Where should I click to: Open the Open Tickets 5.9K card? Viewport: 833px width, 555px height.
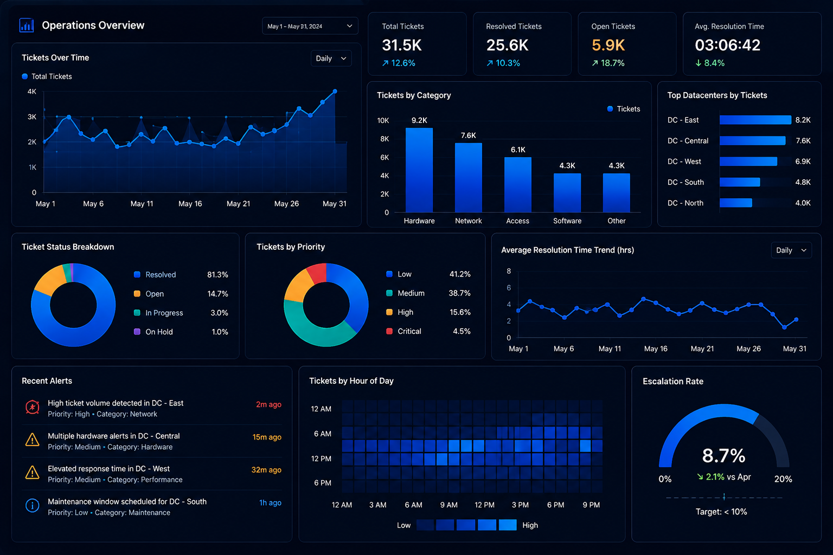(627, 44)
